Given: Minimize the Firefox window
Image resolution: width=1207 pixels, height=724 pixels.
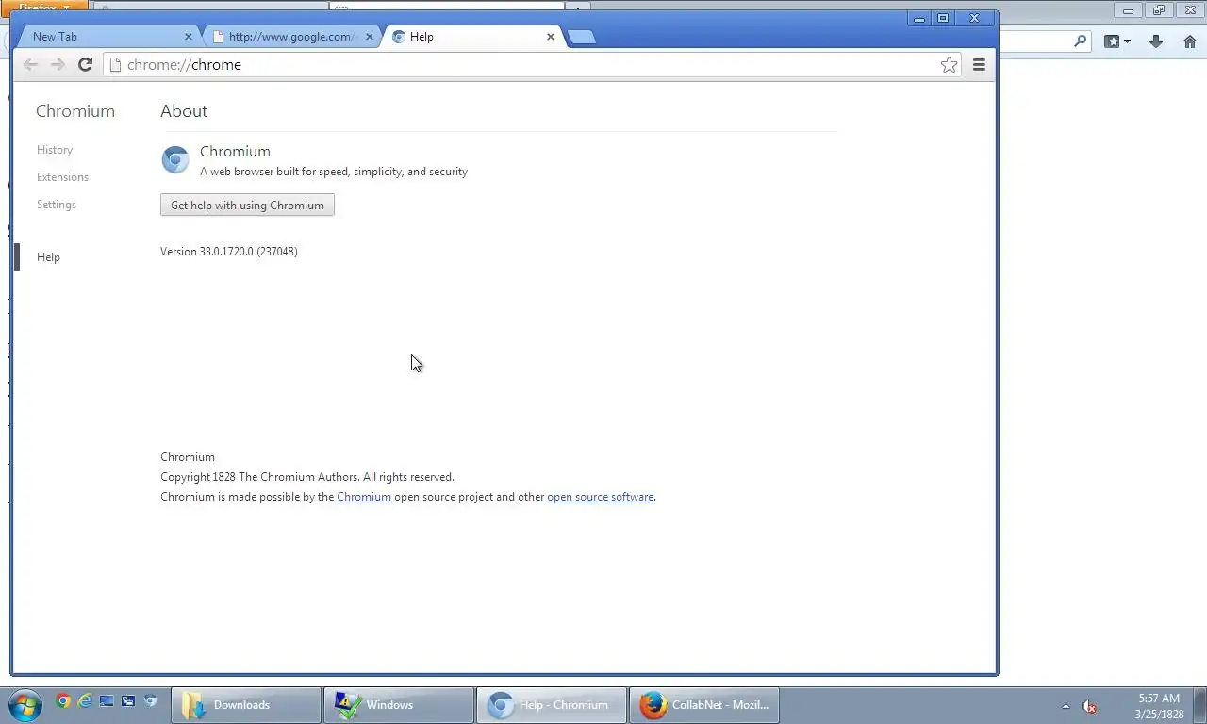Looking at the screenshot, I should 1128,10.
